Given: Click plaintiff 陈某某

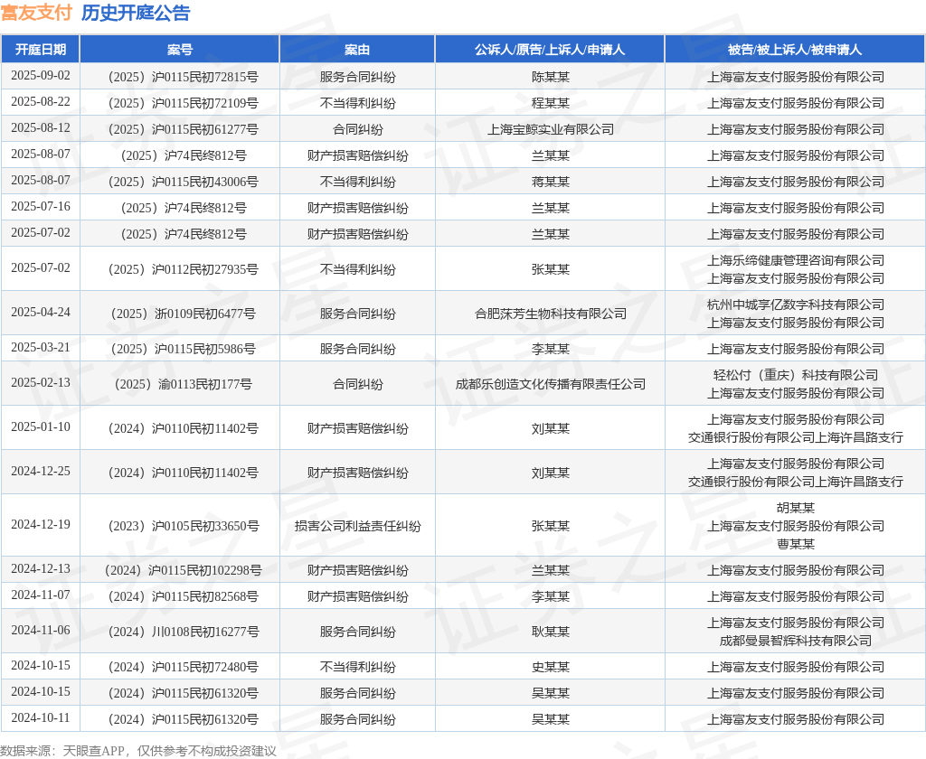Looking at the screenshot, I should pos(551,77).
